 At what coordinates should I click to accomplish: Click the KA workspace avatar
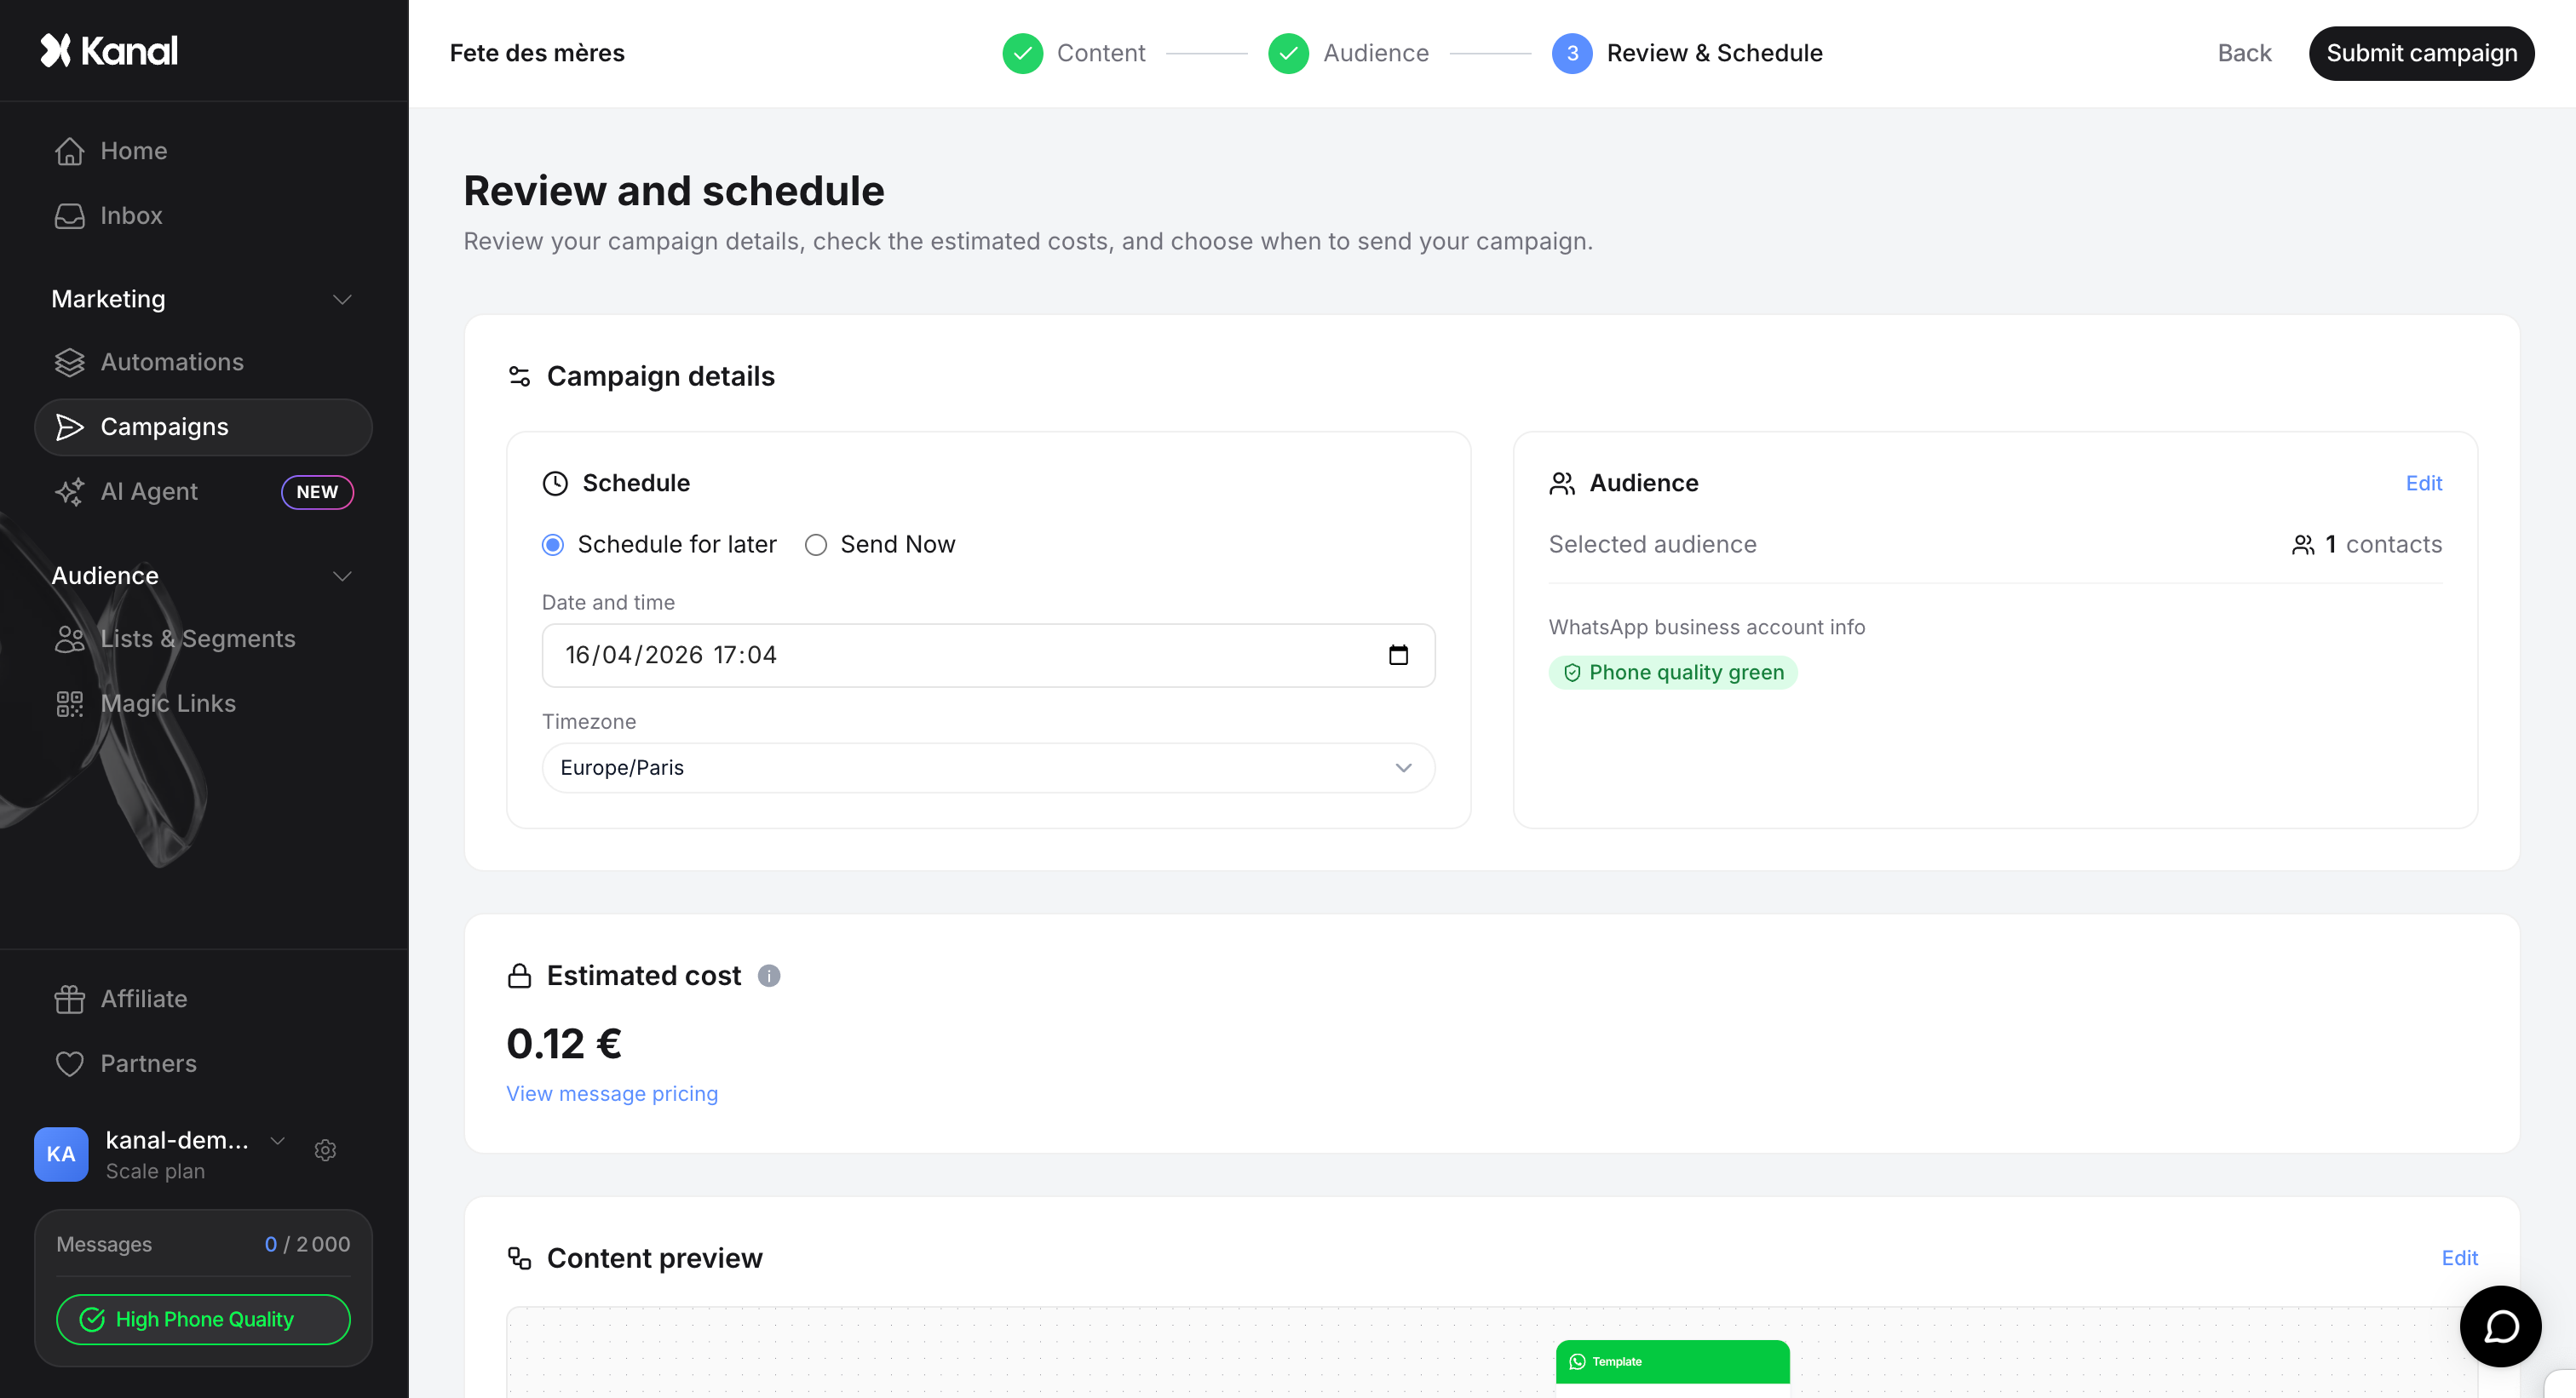tap(61, 1154)
